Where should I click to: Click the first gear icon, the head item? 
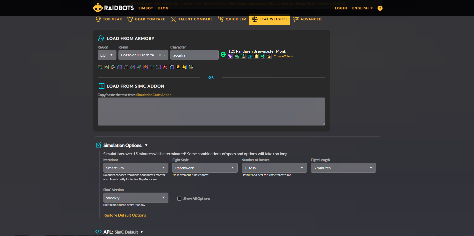(x=100, y=67)
